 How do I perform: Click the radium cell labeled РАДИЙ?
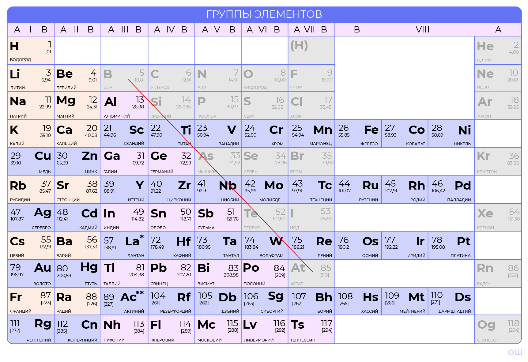coord(77,301)
